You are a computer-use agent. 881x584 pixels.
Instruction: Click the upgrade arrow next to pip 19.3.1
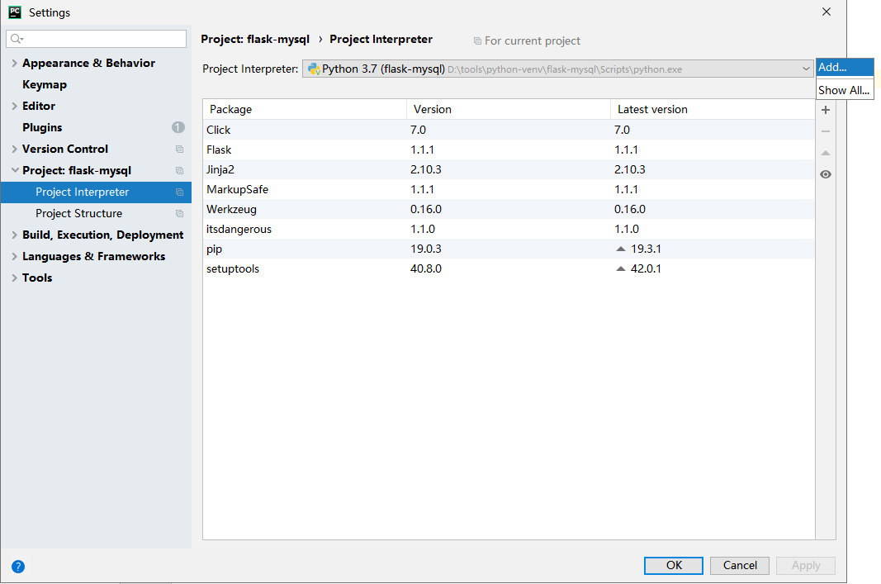[621, 249]
